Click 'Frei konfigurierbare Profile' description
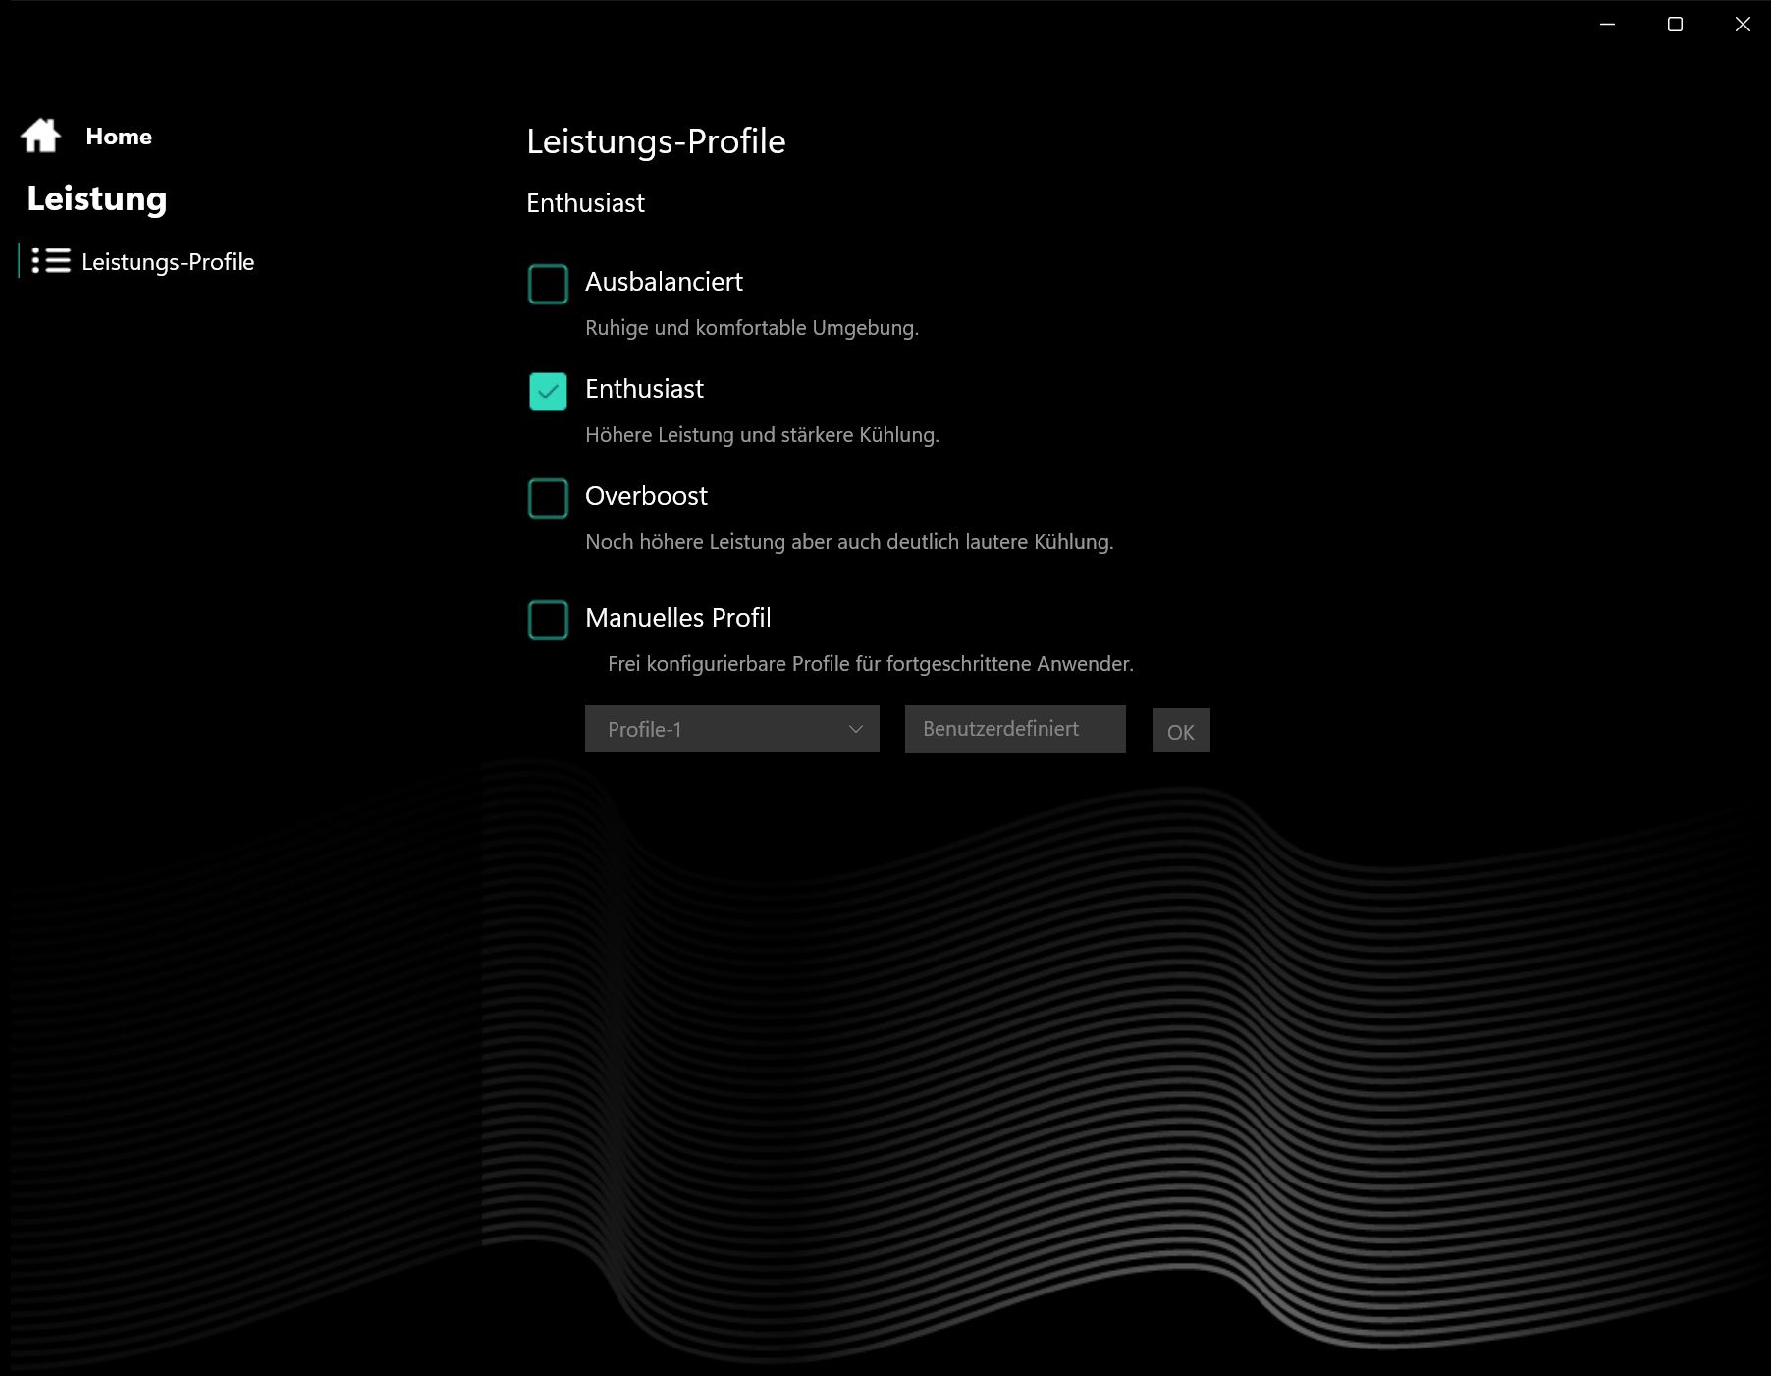The height and width of the screenshot is (1376, 1771). pos(871,664)
